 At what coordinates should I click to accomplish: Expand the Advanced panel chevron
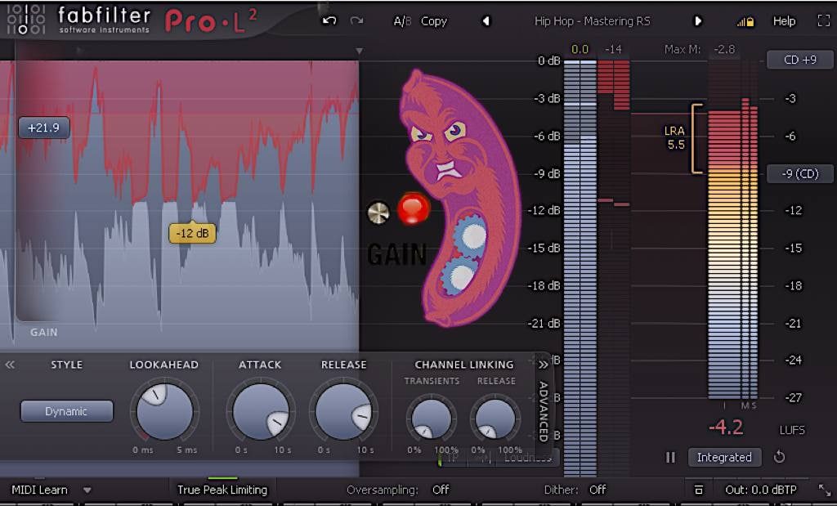(x=543, y=365)
